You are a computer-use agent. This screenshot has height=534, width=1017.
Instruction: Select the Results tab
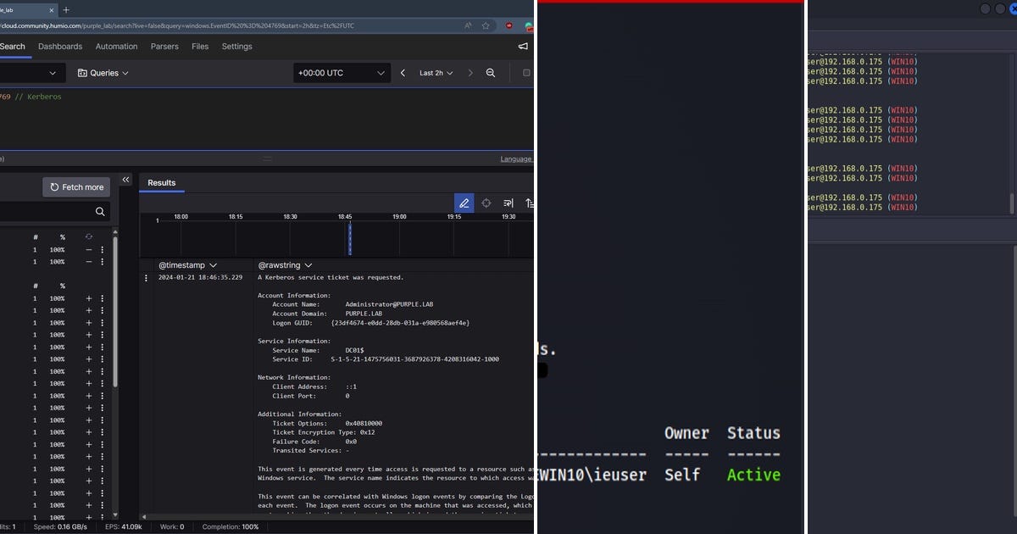162,183
